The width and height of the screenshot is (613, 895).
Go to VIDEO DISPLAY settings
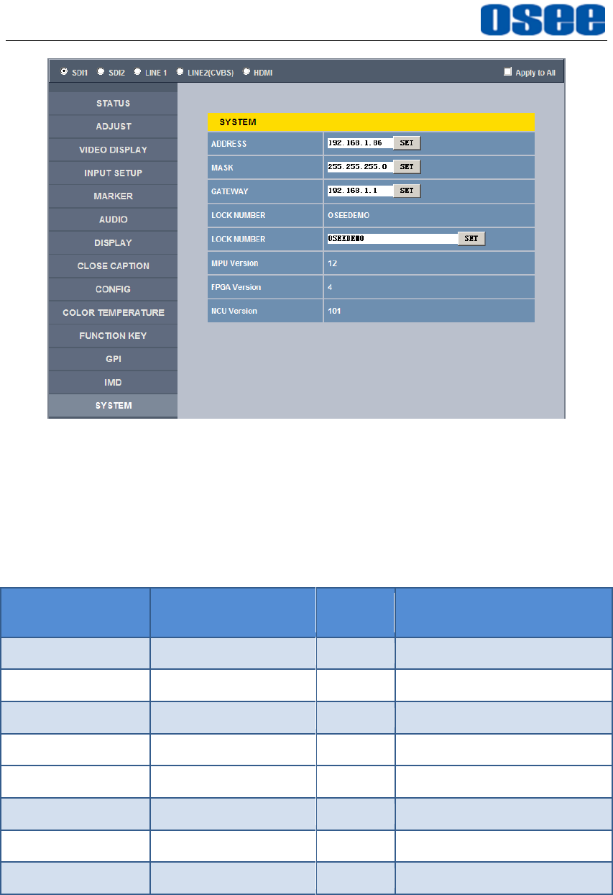113,150
